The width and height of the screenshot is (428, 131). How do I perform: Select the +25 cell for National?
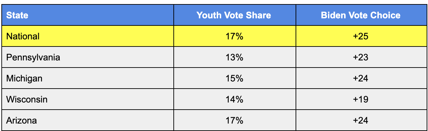361,36
